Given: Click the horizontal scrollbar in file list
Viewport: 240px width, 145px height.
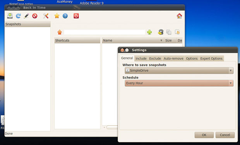Looking at the screenshot, I should click(x=112, y=127).
